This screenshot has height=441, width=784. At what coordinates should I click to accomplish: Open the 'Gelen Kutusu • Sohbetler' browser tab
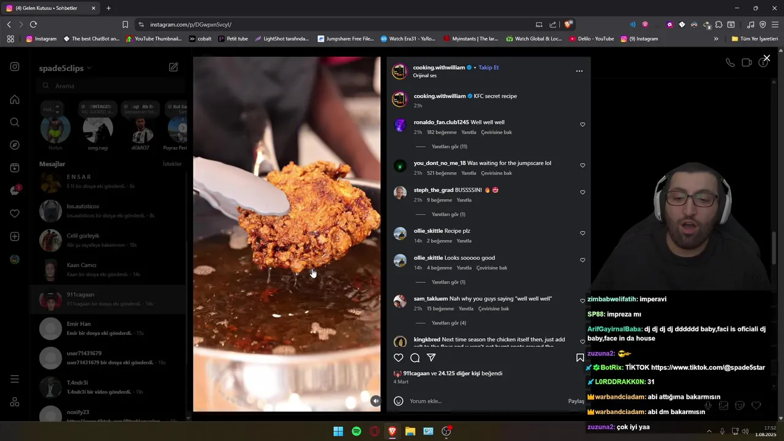[50, 8]
